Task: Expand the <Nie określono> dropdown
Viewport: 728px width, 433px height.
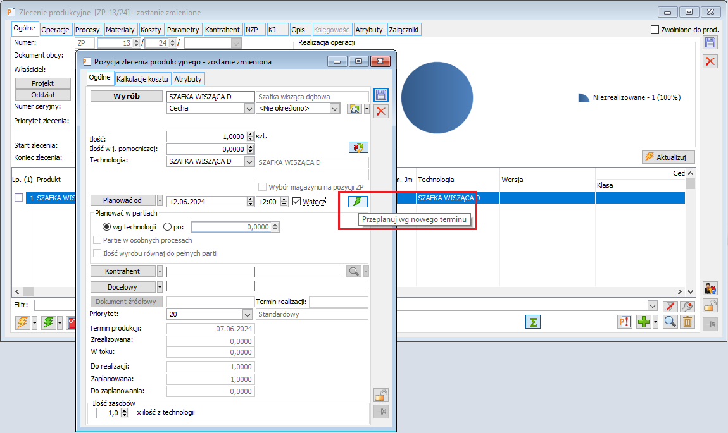Action: point(335,109)
